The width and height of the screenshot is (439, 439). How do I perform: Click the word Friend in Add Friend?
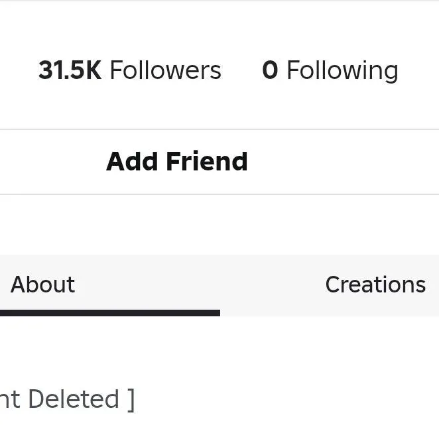pos(206,162)
